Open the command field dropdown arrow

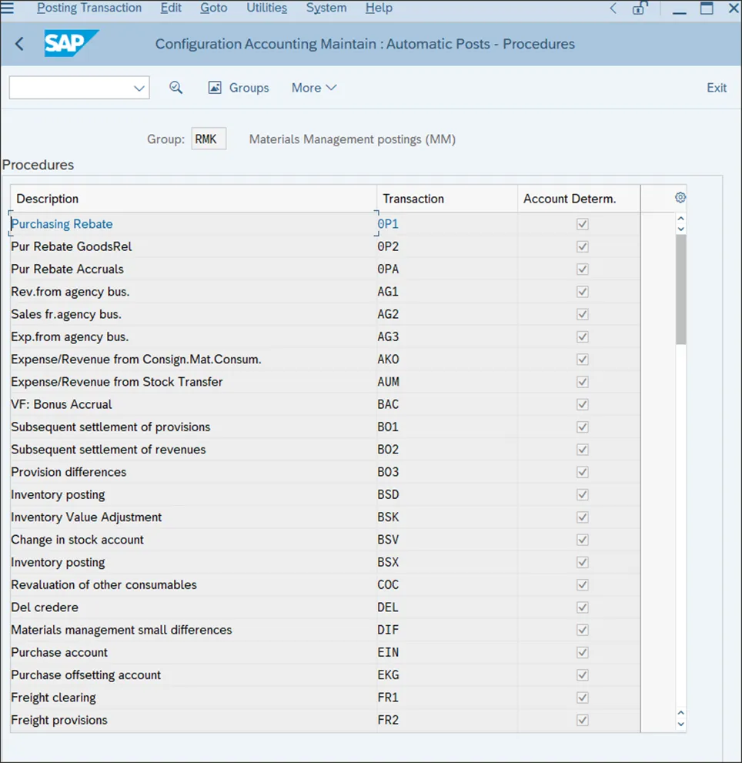click(x=139, y=88)
